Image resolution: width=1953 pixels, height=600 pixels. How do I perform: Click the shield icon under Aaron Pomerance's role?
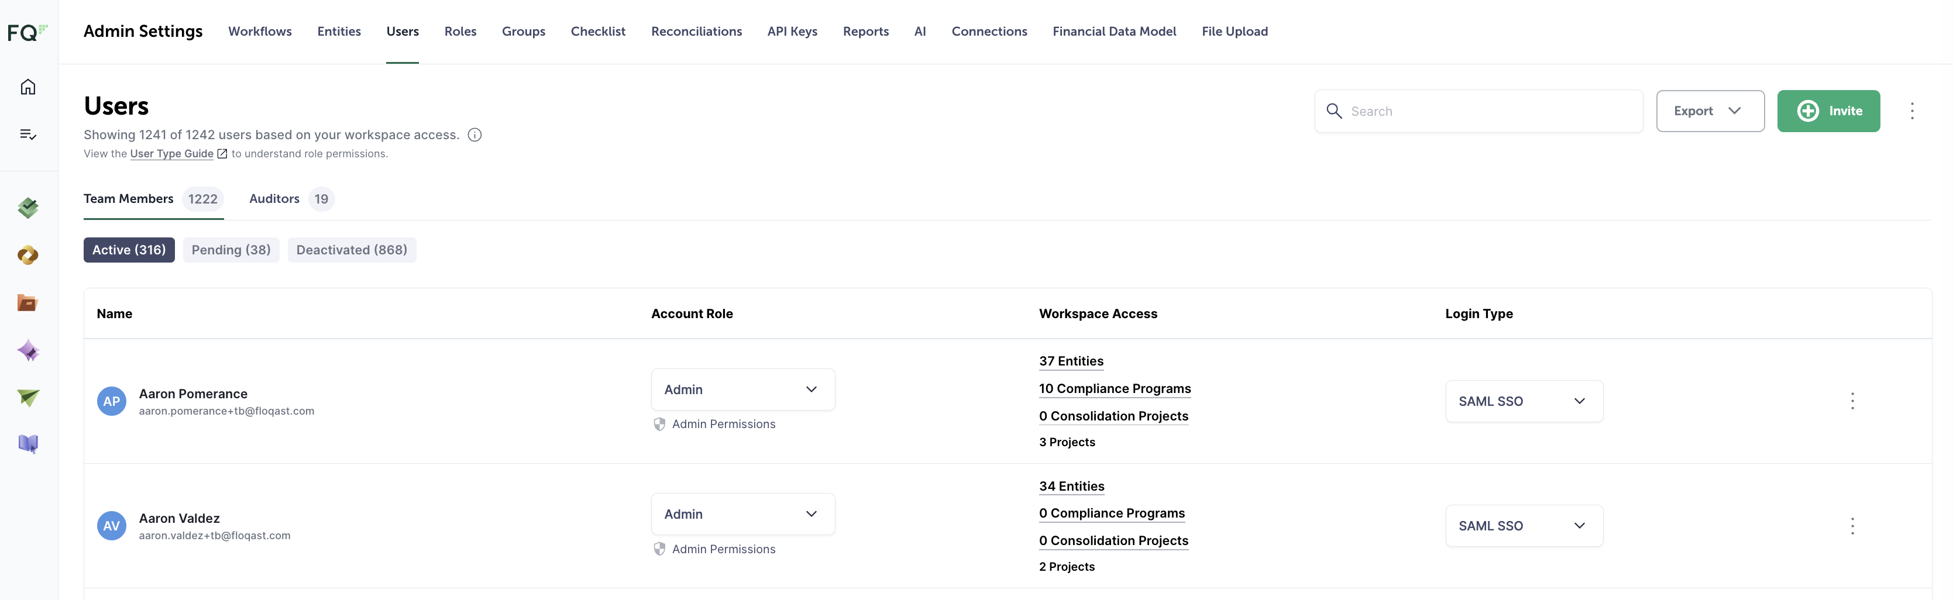[659, 424]
